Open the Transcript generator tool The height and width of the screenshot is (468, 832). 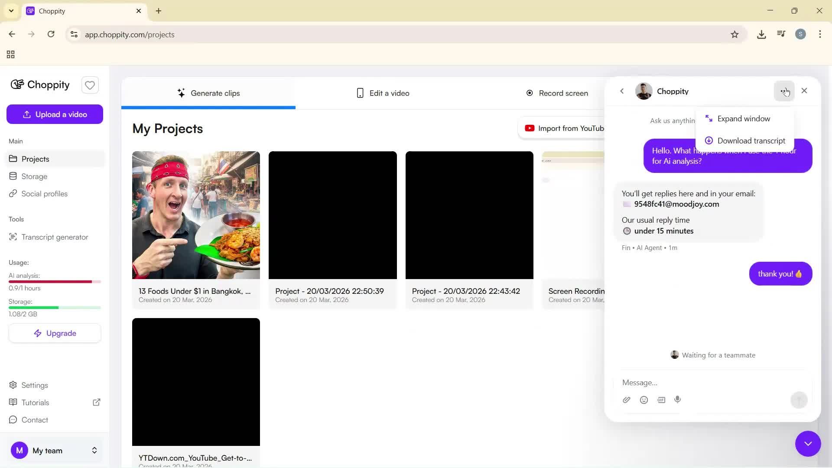pos(55,237)
